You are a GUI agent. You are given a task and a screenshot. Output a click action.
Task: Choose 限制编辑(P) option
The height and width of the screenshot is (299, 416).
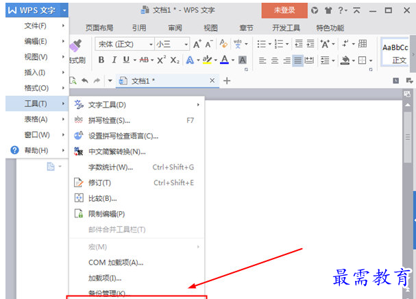tap(136, 214)
